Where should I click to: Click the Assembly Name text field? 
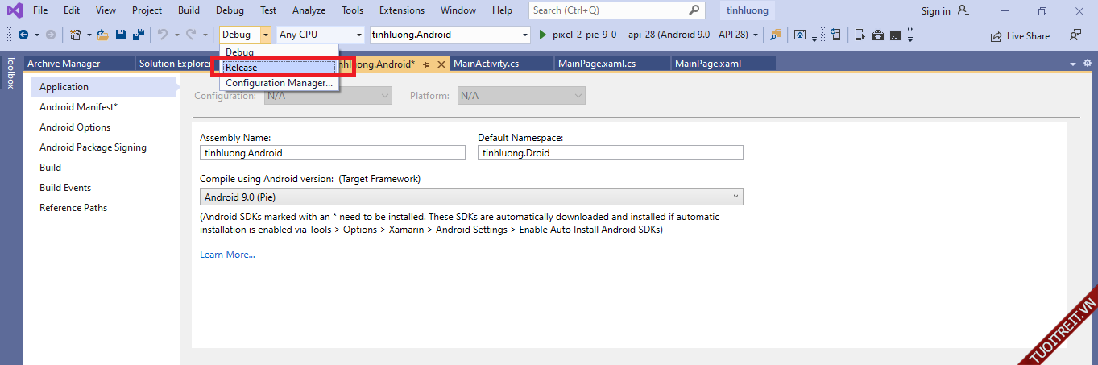(332, 152)
